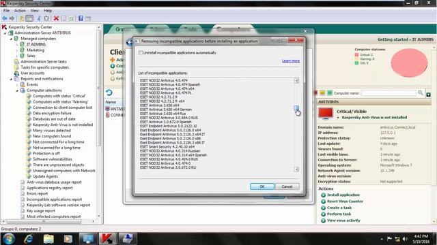Click the Up one level toolbar icon
This screenshot has width=437, height=245.
click(x=21, y=18)
